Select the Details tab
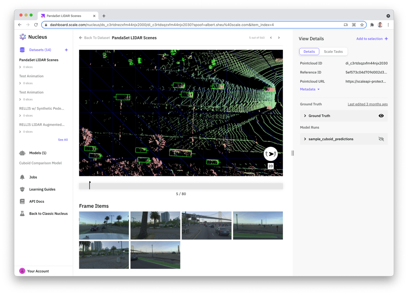This screenshot has width=408, height=295. tap(309, 51)
